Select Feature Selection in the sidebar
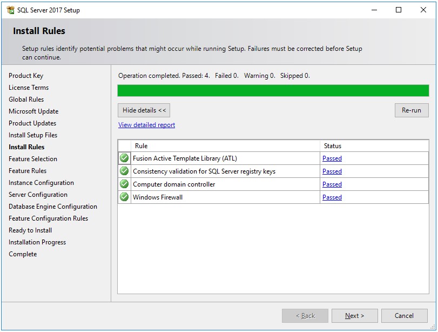The image size is (438, 332). (35, 158)
